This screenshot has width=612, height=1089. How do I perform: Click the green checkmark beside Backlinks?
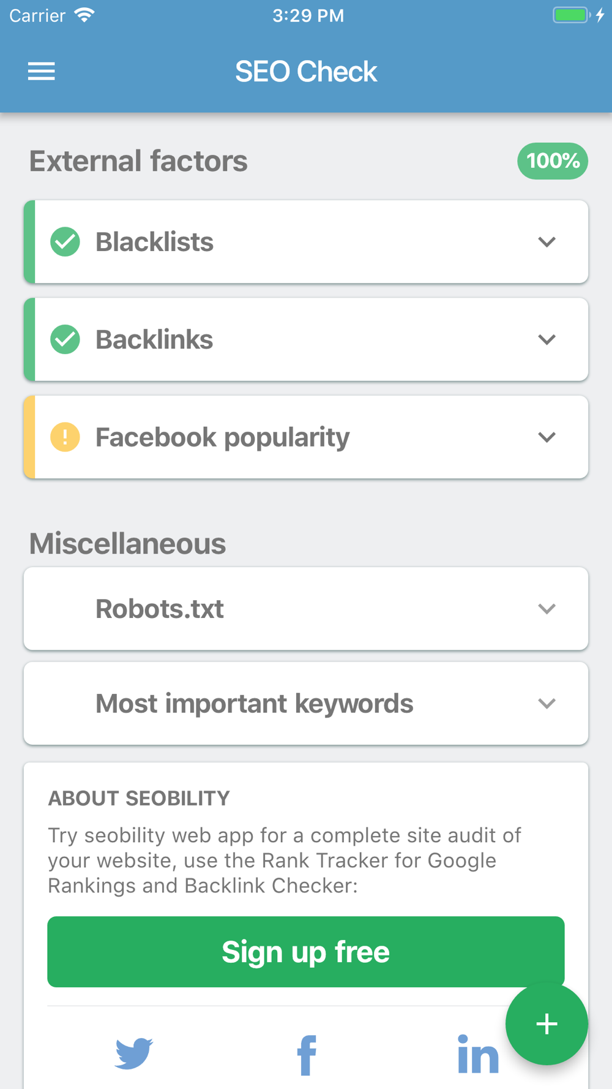(65, 339)
